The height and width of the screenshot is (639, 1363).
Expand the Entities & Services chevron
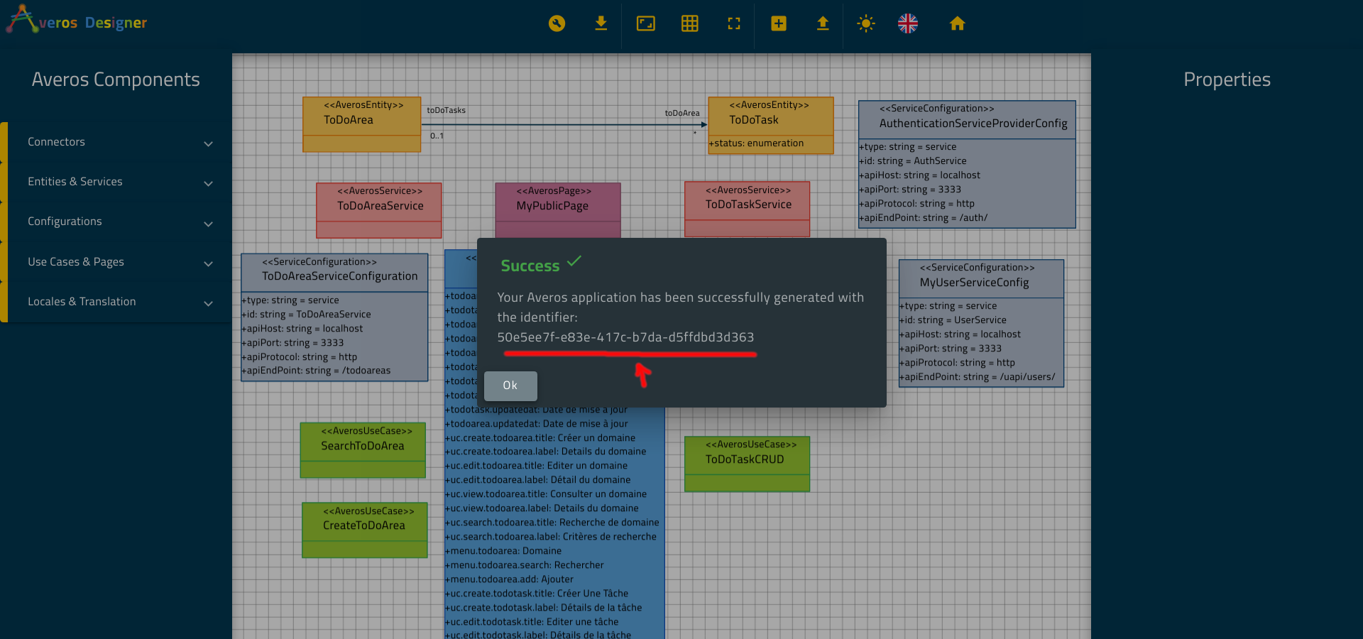208,183
